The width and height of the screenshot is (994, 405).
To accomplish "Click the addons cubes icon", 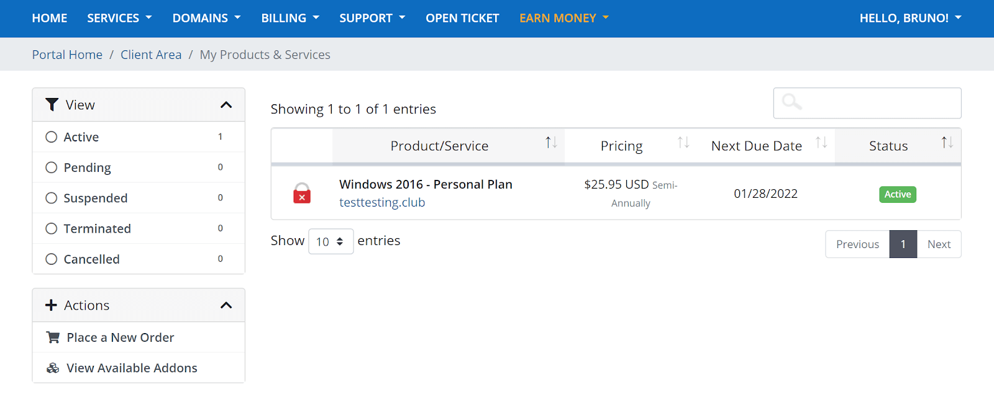I will pos(53,368).
